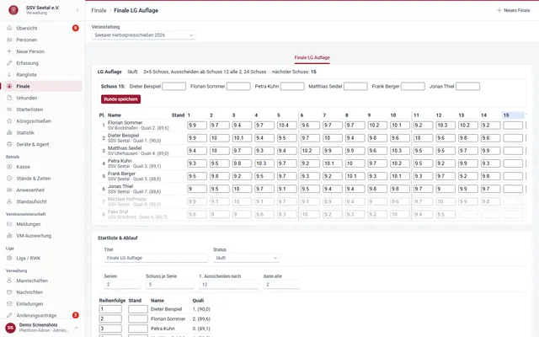
Task: Open Kasse in the sidebar
Action: (41, 167)
